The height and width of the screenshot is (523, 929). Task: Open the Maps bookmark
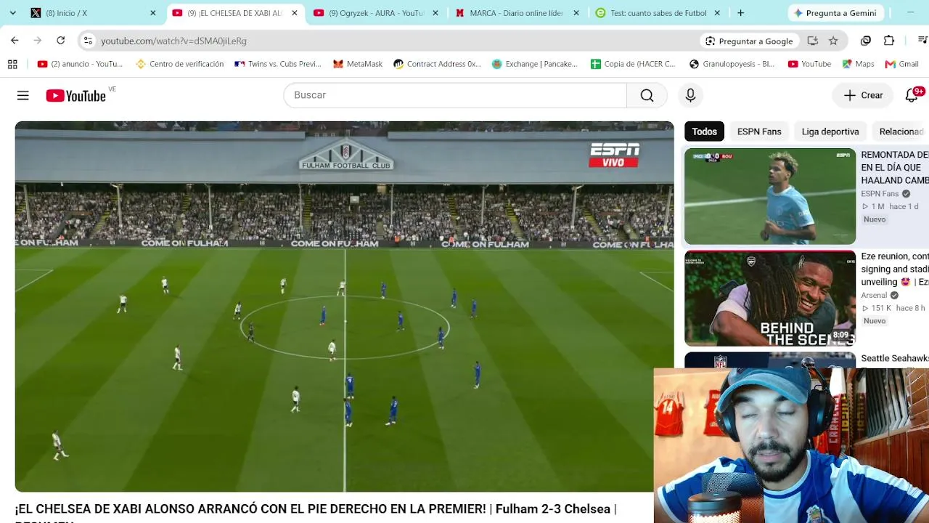point(858,64)
